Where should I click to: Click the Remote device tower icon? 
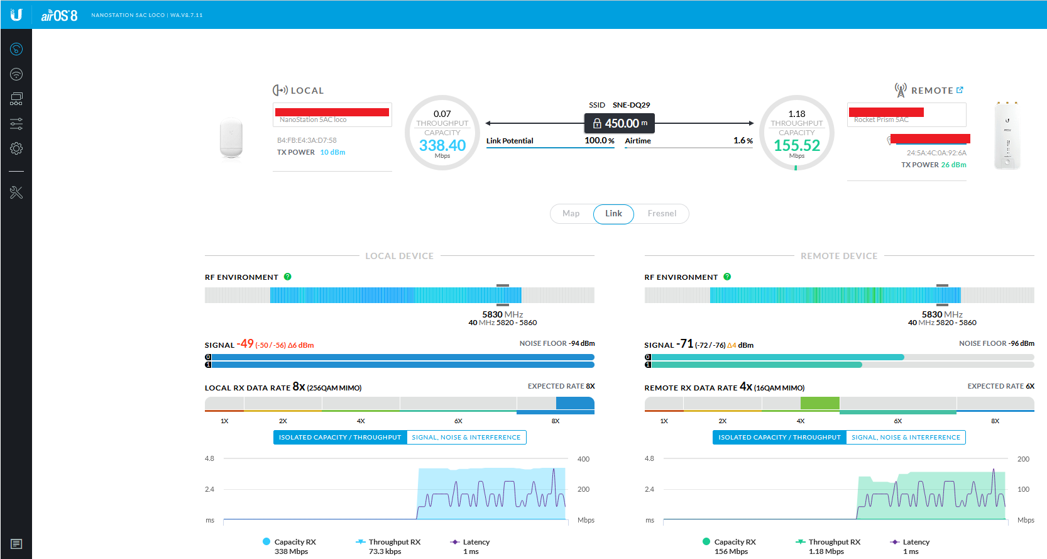pyautogui.click(x=901, y=90)
